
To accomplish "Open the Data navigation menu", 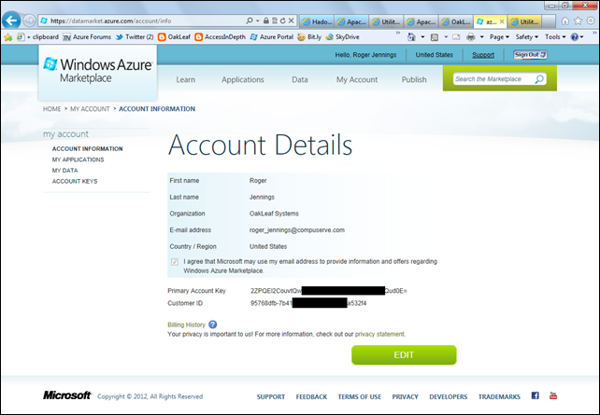I will pos(300,79).
